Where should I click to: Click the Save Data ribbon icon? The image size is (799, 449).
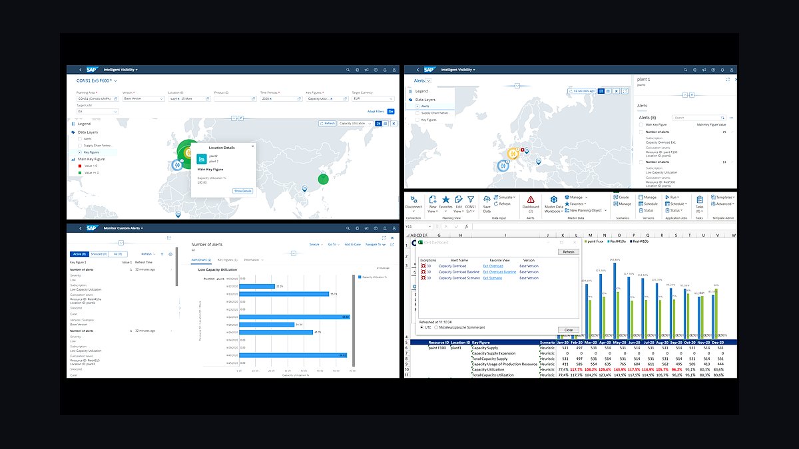(487, 200)
